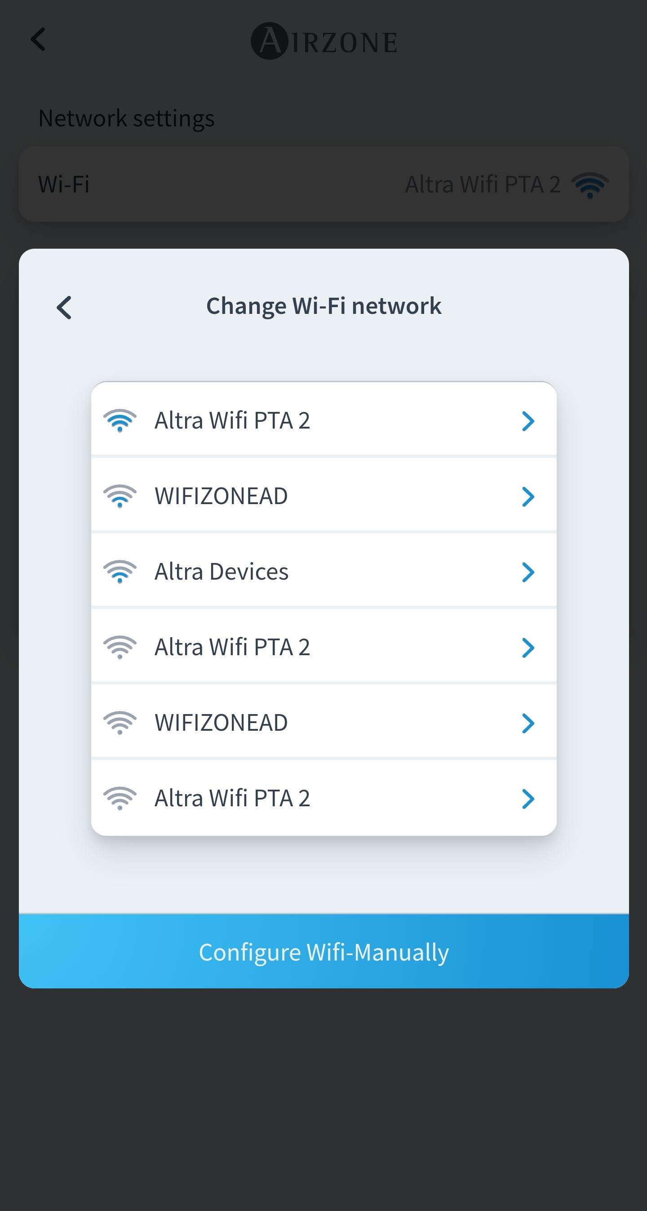Open the Wi-Fi setting row in Network settings

pos(324,184)
